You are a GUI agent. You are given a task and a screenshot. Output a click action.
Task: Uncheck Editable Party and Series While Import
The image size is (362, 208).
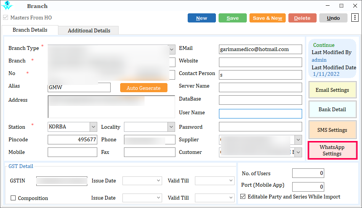tap(243, 197)
